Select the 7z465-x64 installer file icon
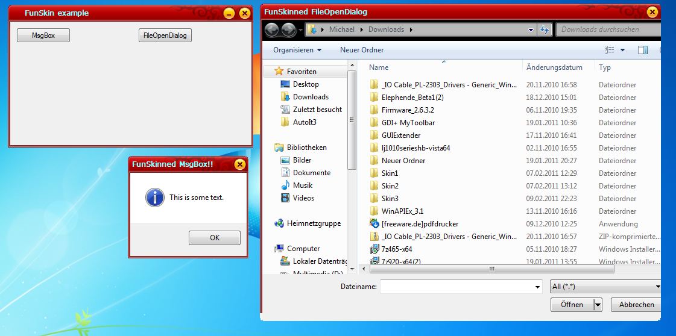This screenshot has width=676, height=336. (374, 249)
